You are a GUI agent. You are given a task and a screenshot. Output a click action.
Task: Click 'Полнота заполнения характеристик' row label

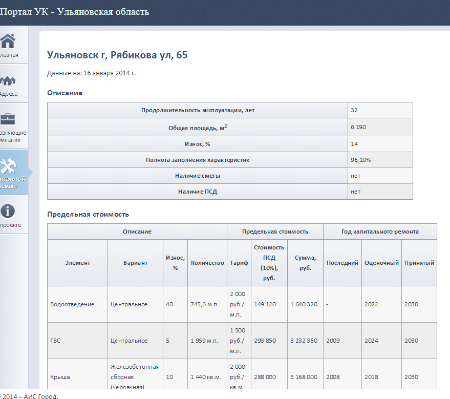click(x=198, y=160)
